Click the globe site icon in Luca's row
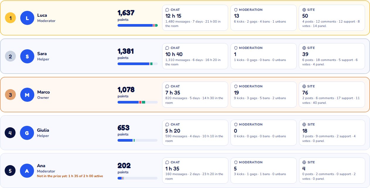Image resolution: width=370 pixels, height=188 pixels. click(304, 10)
